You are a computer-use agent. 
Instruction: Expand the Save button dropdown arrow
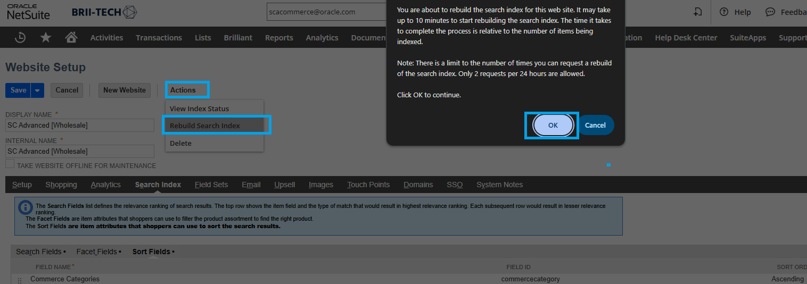37,90
